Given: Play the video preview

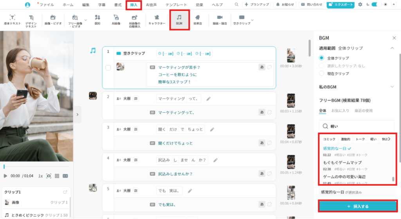Looking at the screenshot, I should click(x=5, y=176).
